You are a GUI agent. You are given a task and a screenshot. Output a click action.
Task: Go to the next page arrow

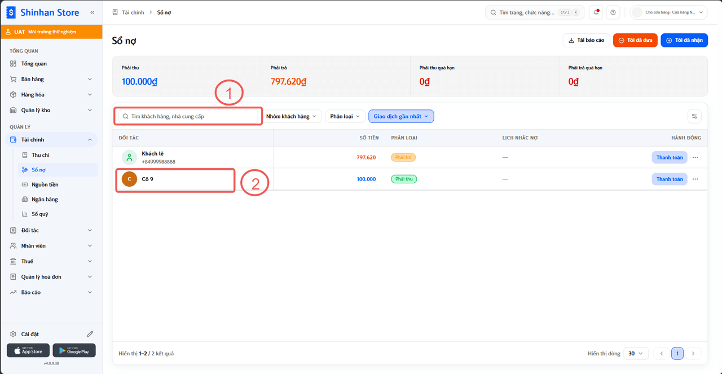693,354
